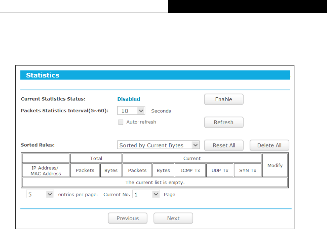Click the Enable statistics button
The width and height of the screenshot is (327, 229).
point(224,99)
